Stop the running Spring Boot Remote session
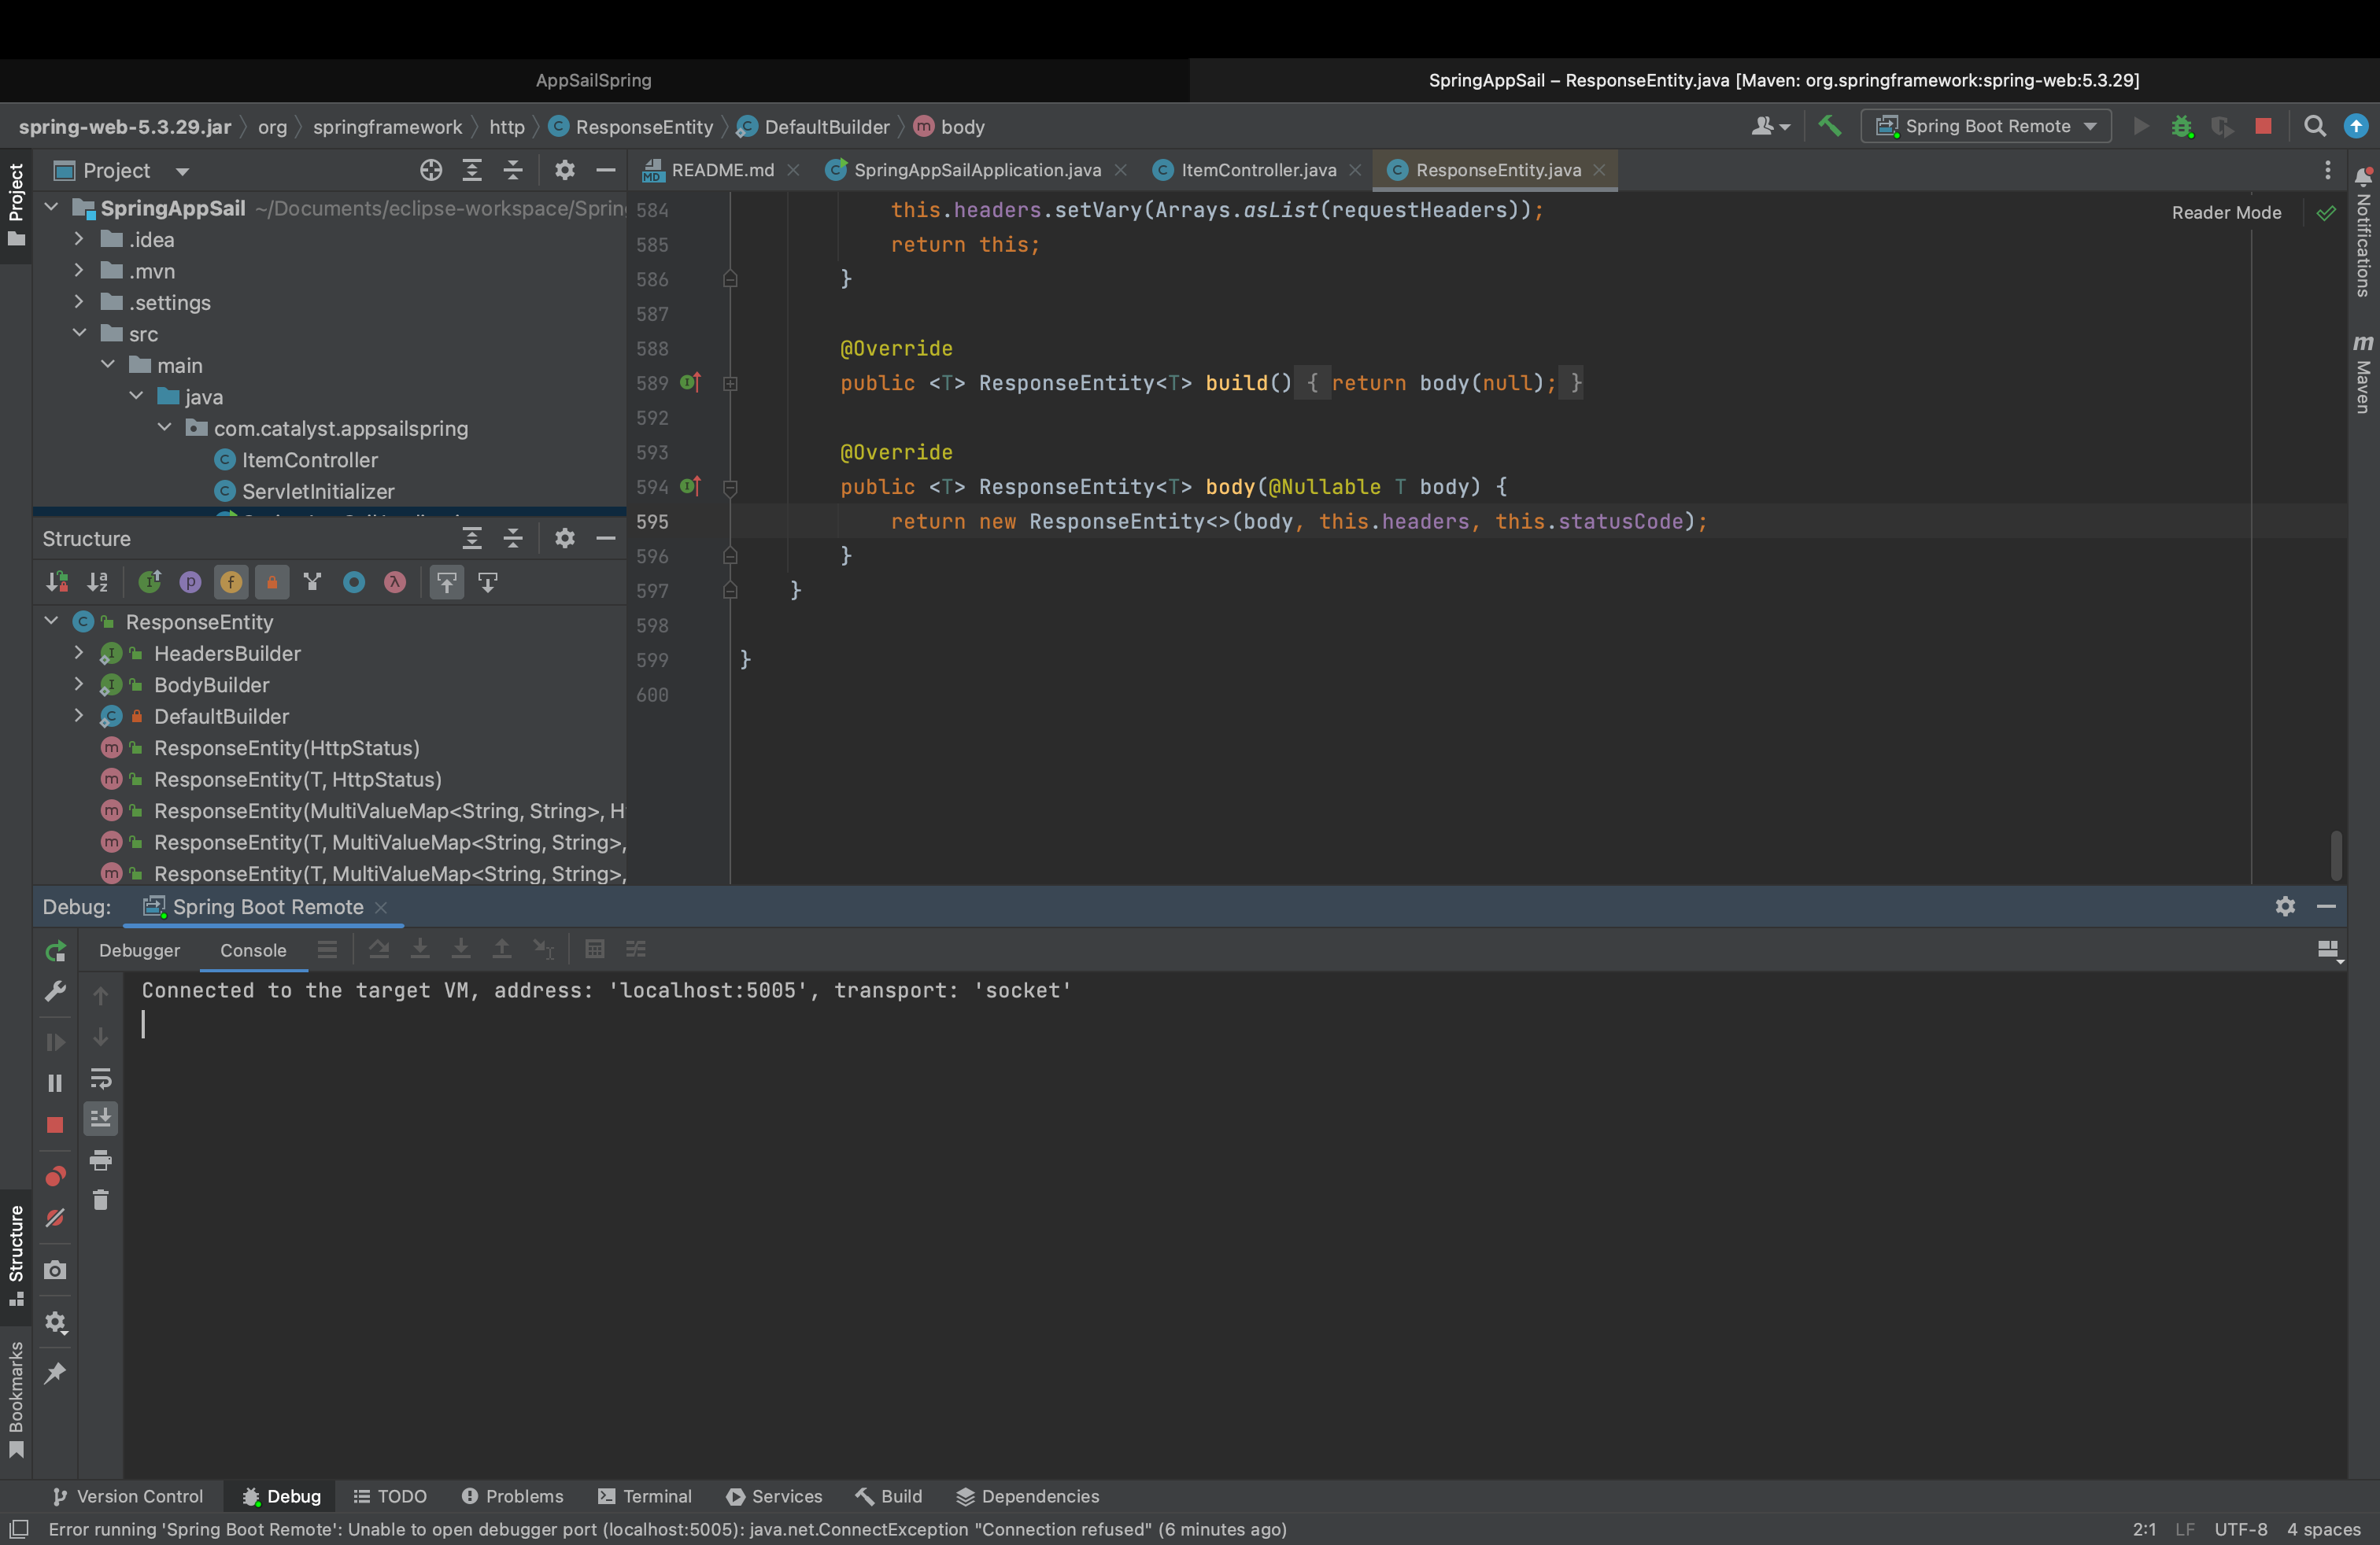Screen dimensions: 2380x1545 (x=2263, y=126)
